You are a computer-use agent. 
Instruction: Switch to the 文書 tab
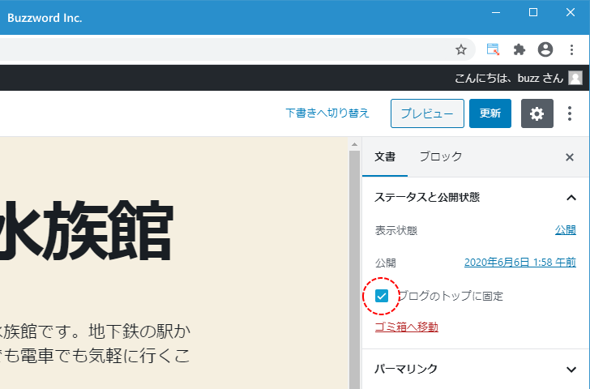click(385, 156)
